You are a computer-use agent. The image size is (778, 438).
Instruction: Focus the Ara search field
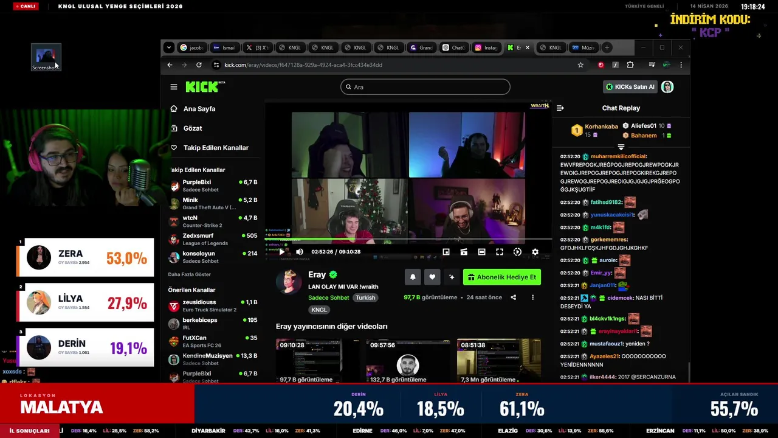pyautogui.click(x=425, y=87)
